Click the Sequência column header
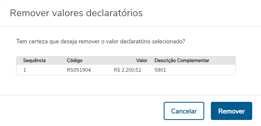Screen dimensions: 261x126 click(34, 60)
